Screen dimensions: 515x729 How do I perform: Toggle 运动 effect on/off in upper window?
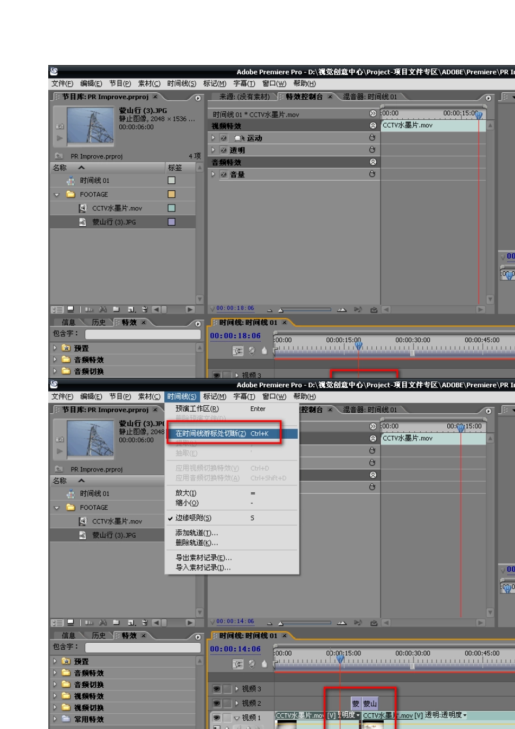click(224, 138)
